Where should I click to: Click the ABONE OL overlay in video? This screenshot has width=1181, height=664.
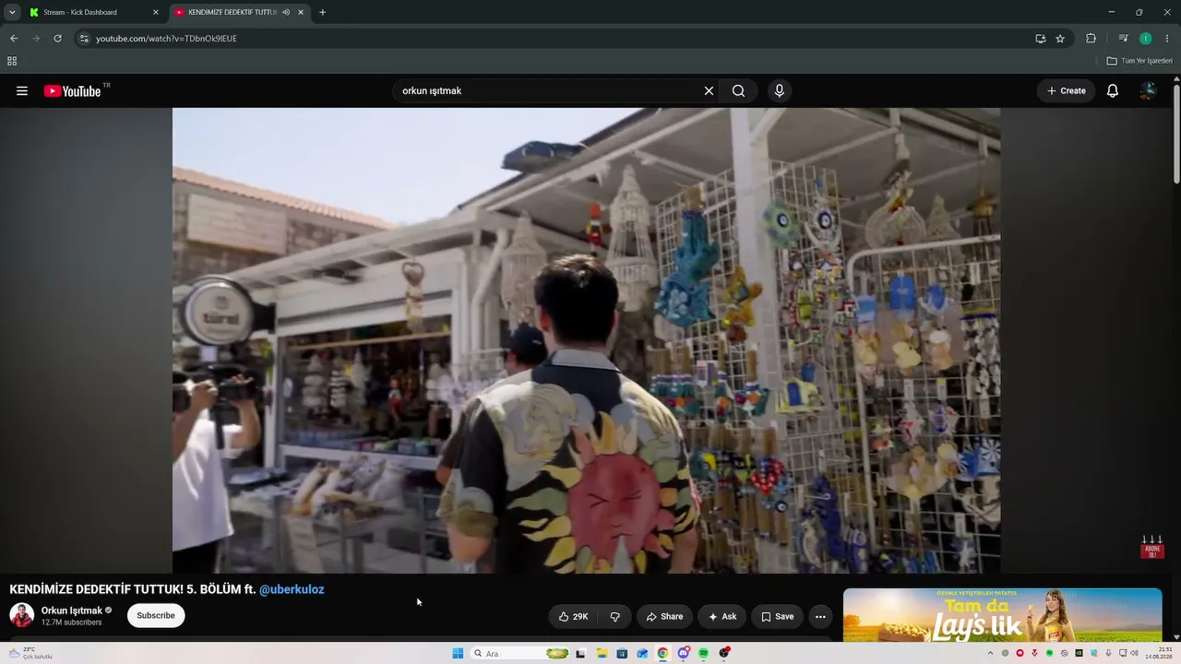(1152, 547)
